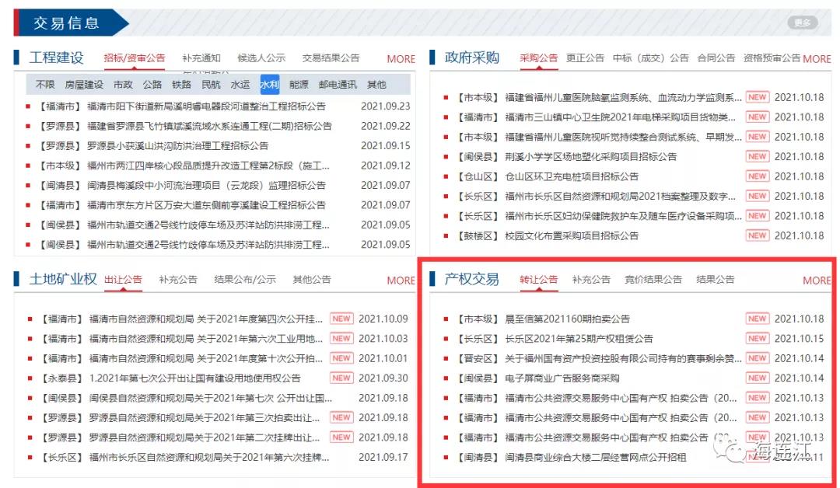Switch to 补充公告 tab under 产权交易
Screen dimensions: 840x488
click(591, 279)
